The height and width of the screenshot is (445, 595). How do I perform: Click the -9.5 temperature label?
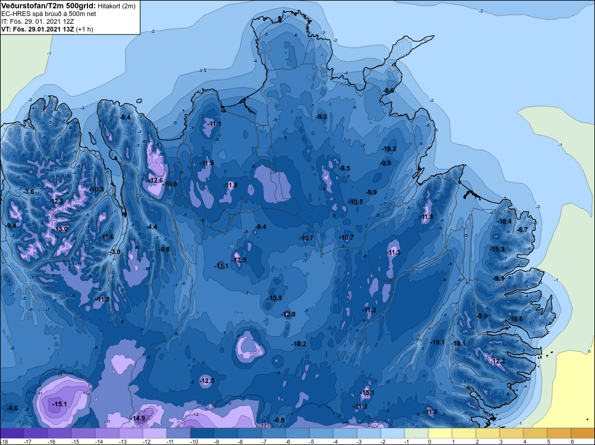[x=345, y=168]
